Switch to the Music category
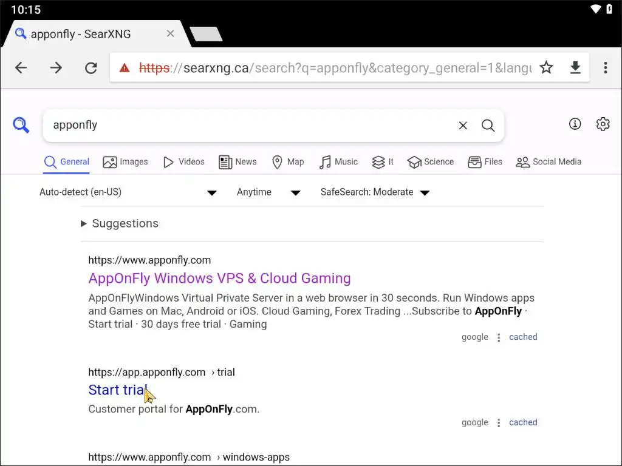This screenshot has height=466, width=622. (x=338, y=161)
